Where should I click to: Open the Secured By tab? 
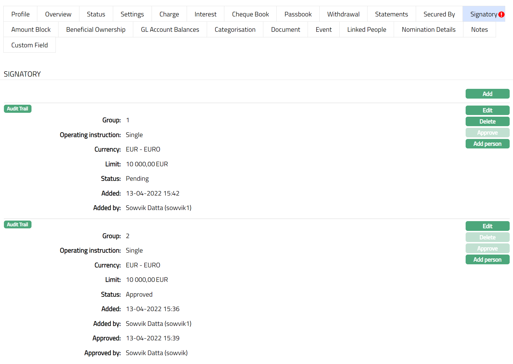[439, 14]
